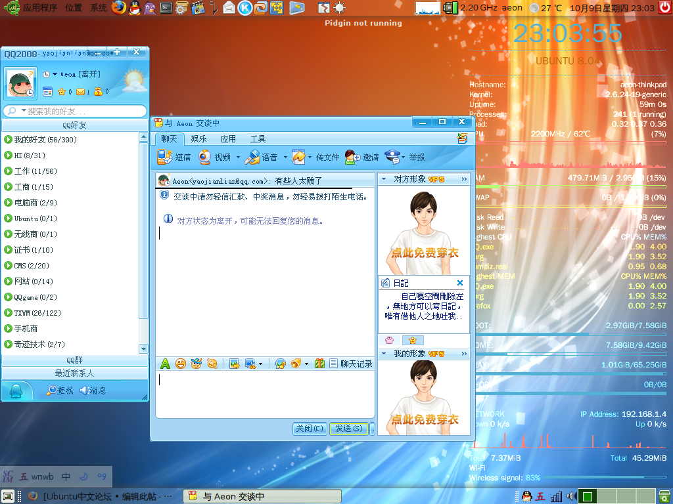Image resolution: width=673 pixels, height=504 pixels.
Task: Expand the TXWM (26/122) group
Action: (8, 313)
